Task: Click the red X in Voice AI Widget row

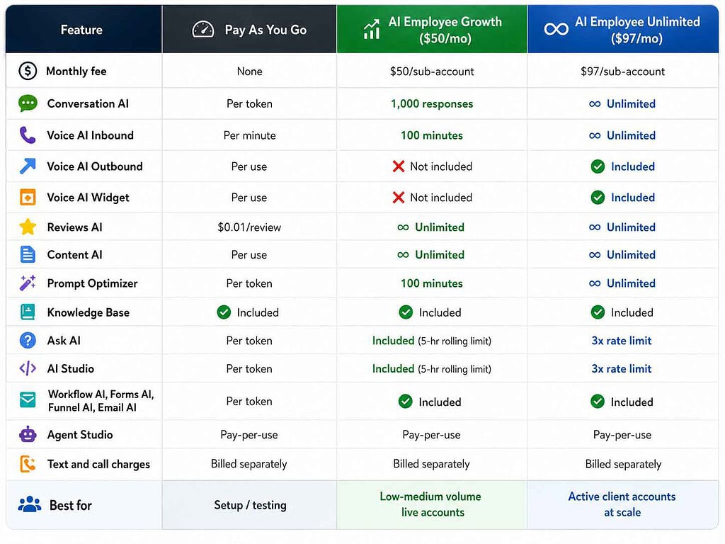Action: [x=398, y=198]
